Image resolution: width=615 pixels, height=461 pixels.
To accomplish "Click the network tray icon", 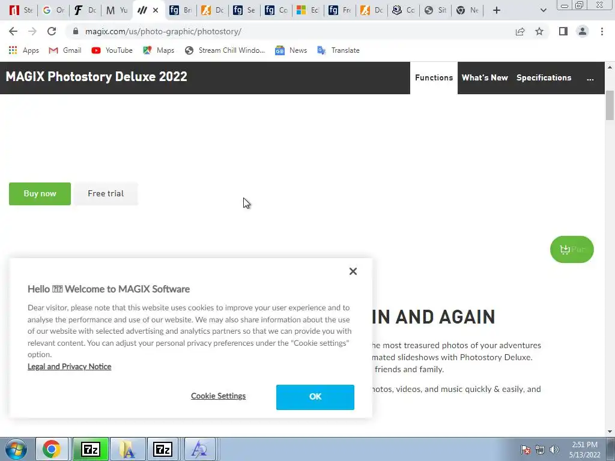I will (x=540, y=450).
